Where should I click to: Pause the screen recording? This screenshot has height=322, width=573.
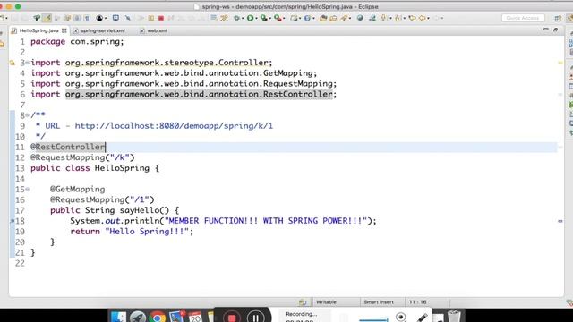[256, 318]
